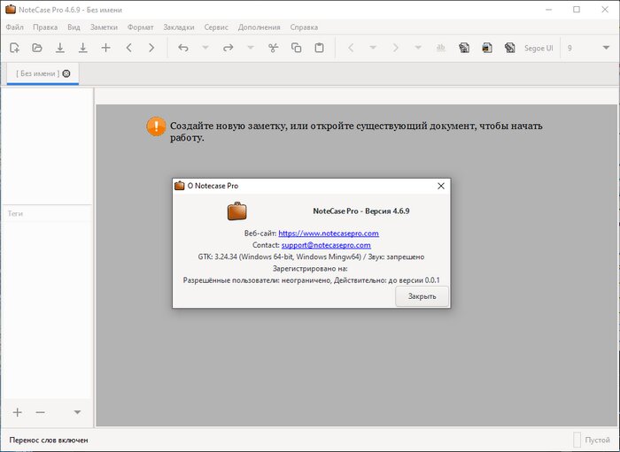Click the 'Создайте новую заметку' message text
The image size is (620, 452).
(x=356, y=132)
